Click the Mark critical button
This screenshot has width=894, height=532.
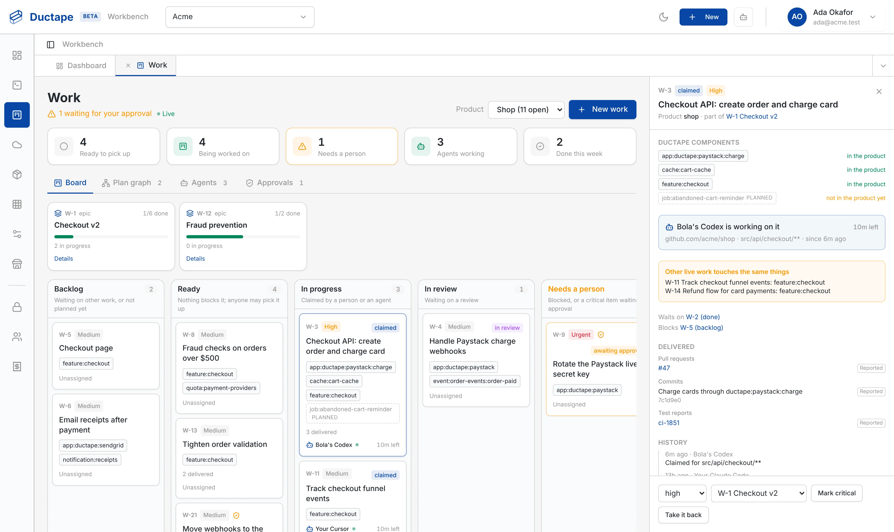[836, 493]
